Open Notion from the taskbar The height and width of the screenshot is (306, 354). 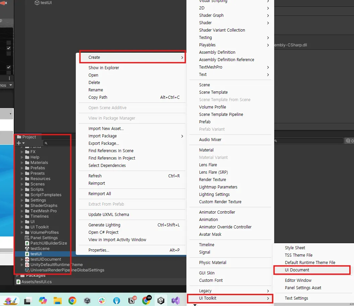coord(132,300)
